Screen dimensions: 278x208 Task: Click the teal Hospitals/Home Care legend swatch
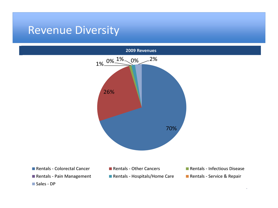(111, 176)
